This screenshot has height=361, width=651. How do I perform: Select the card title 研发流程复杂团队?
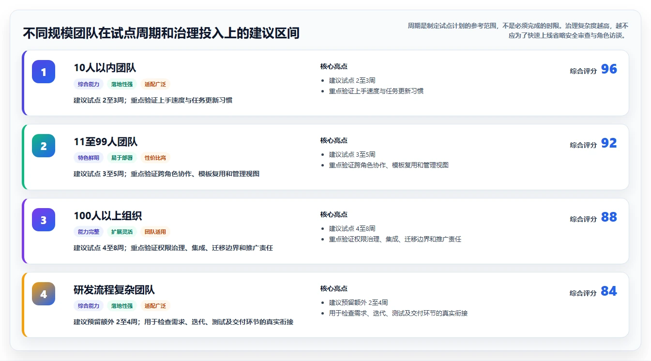click(x=114, y=290)
